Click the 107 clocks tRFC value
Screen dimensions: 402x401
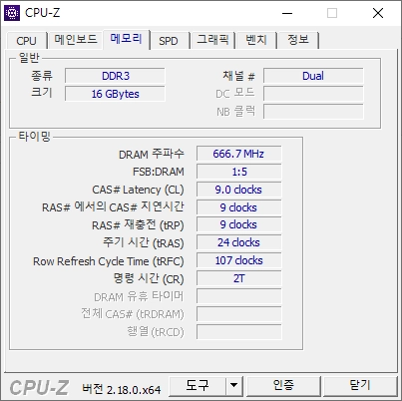[x=238, y=260]
